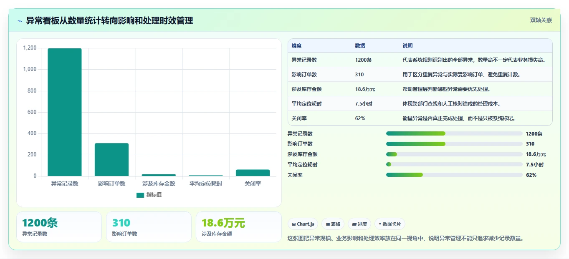Click the 平均定位耗时 cell in the table
Screen dimensions: 569x259
pyautogui.click(x=306, y=104)
